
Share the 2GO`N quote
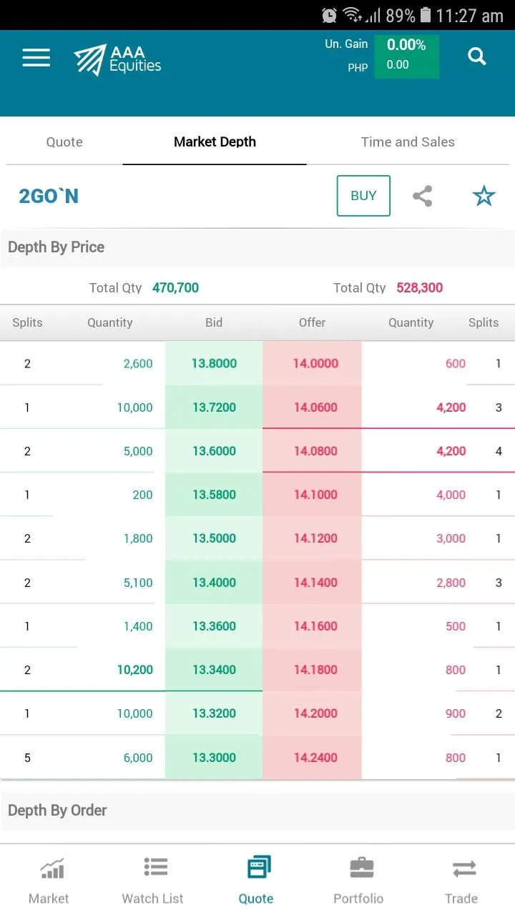pyautogui.click(x=423, y=196)
